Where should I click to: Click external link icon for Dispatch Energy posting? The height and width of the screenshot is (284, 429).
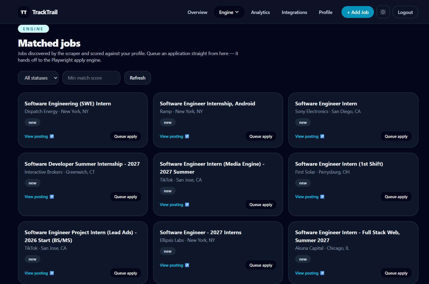(52, 136)
